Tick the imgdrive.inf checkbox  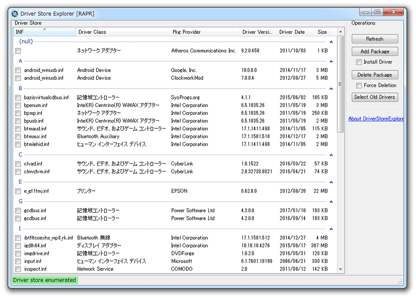click(x=18, y=253)
